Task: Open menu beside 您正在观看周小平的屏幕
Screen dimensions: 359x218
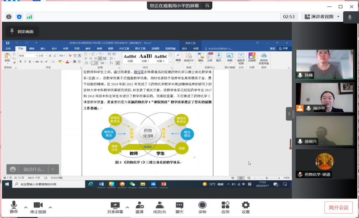Action: tap(207, 6)
